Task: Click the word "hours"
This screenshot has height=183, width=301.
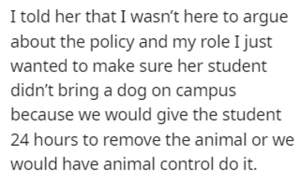Action: point(58,139)
